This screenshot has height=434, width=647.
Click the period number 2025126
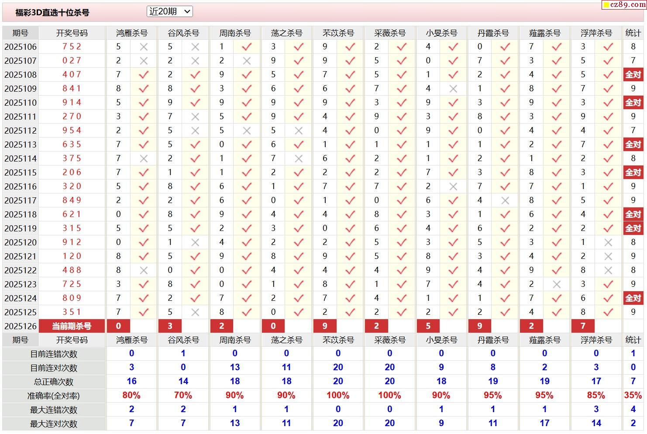[x=21, y=326]
